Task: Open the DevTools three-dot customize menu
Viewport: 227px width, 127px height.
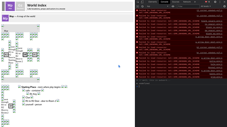Action: (220, 2)
